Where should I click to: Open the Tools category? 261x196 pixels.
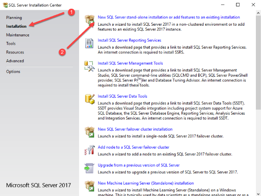click(x=11, y=43)
